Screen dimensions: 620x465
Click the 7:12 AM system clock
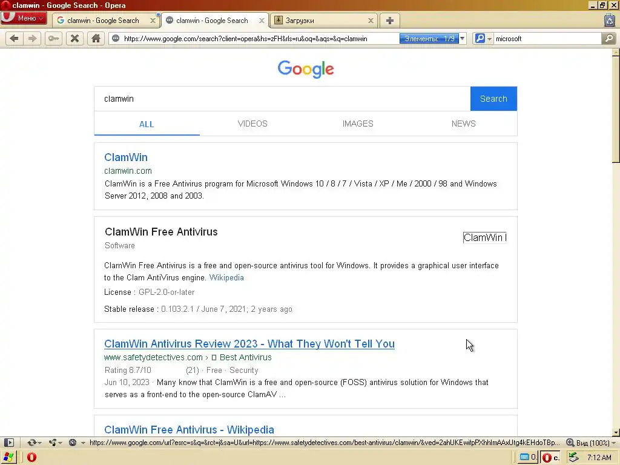point(599,458)
